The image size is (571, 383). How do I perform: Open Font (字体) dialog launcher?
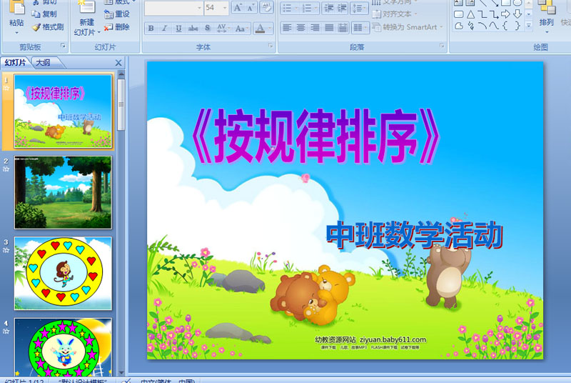click(271, 46)
